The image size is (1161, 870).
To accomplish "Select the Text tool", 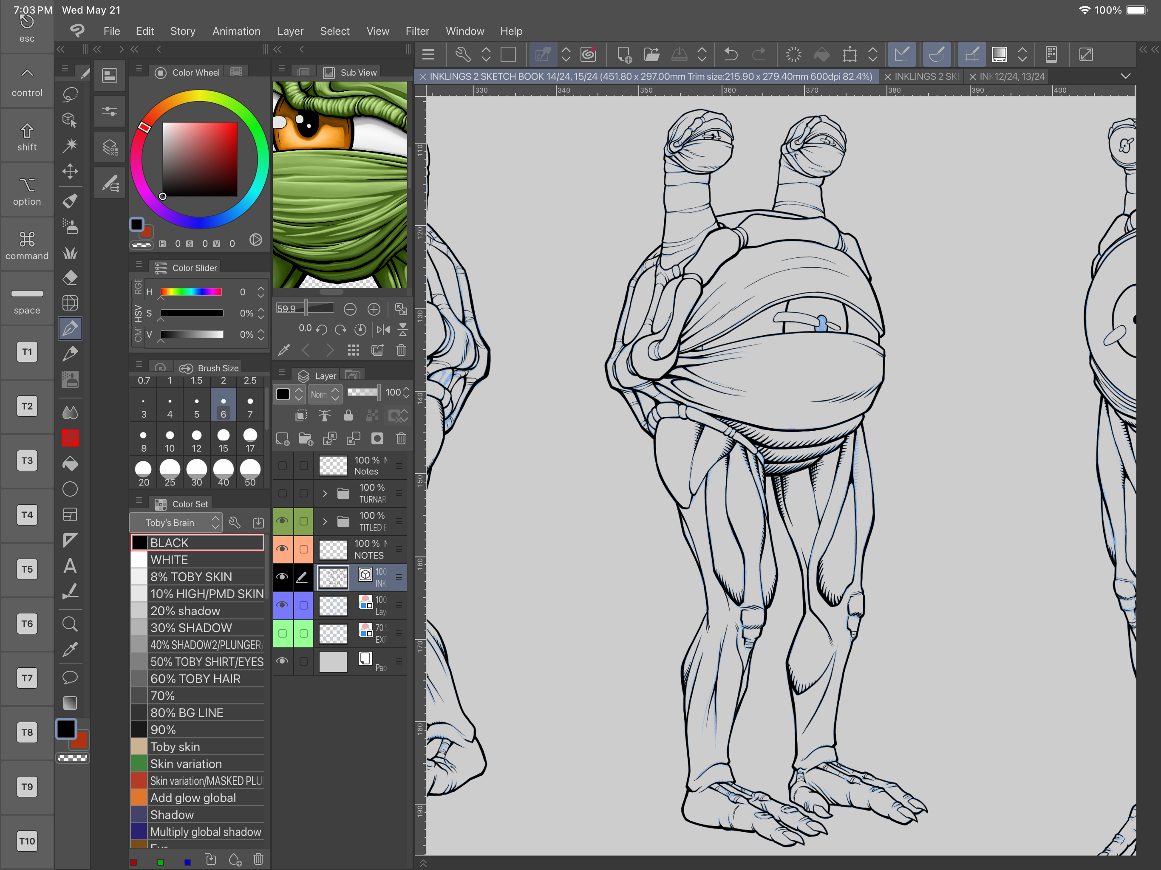I will click(70, 566).
